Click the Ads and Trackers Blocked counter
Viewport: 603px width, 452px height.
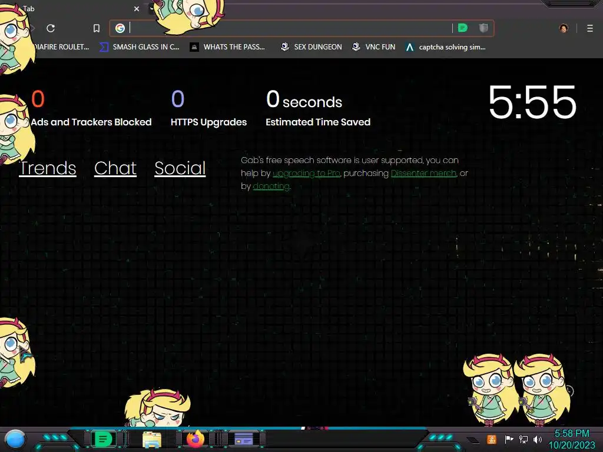point(91,108)
